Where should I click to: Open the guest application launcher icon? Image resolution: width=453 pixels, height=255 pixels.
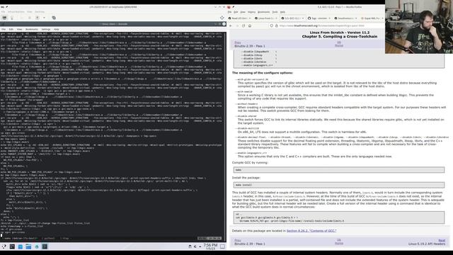pyautogui.click(x=4, y=246)
